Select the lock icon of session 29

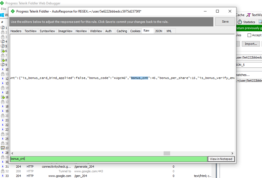coord(3,157)
